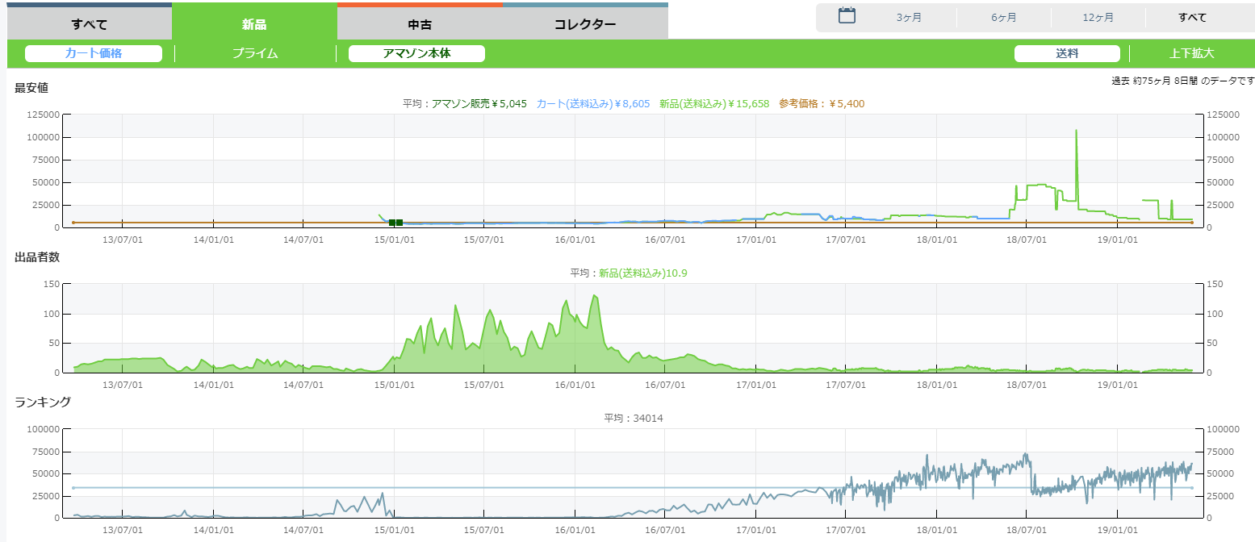The width and height of the screenshot is (1255, 542).
Task: Toggle the アマゾン本体 price line
Action: click(416, 54)
